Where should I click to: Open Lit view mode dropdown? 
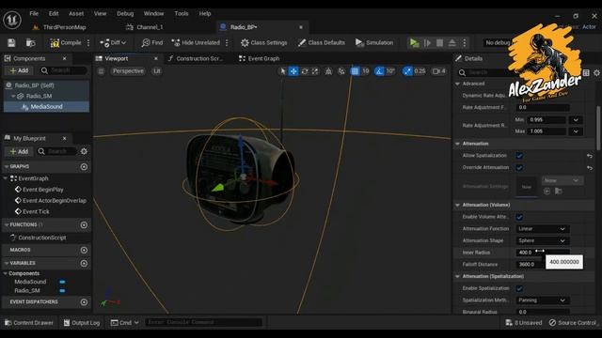pyautogui.click(x=157, y=71)
